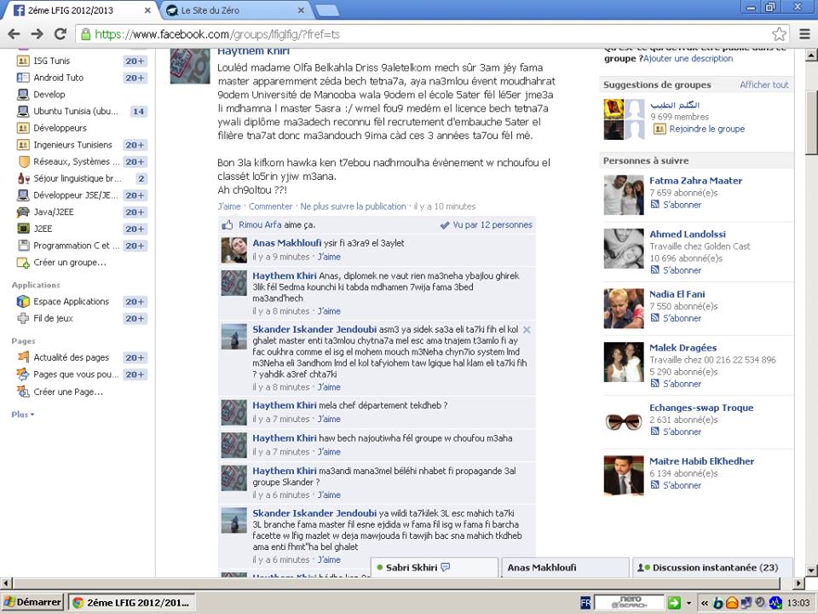Click the Espace Applications cube icon
This screenshot has width=818, height=614.
(x=23, y=302)
